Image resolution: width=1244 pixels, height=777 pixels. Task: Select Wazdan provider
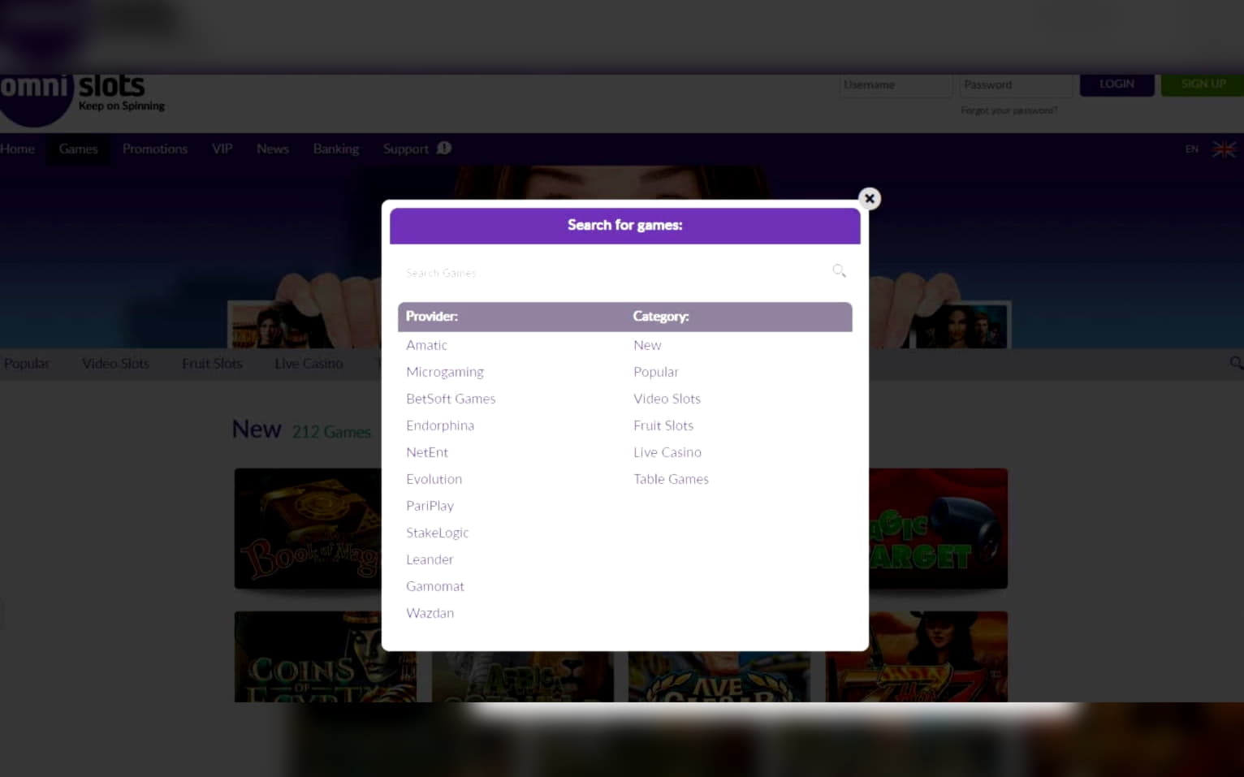pos(430,613)
